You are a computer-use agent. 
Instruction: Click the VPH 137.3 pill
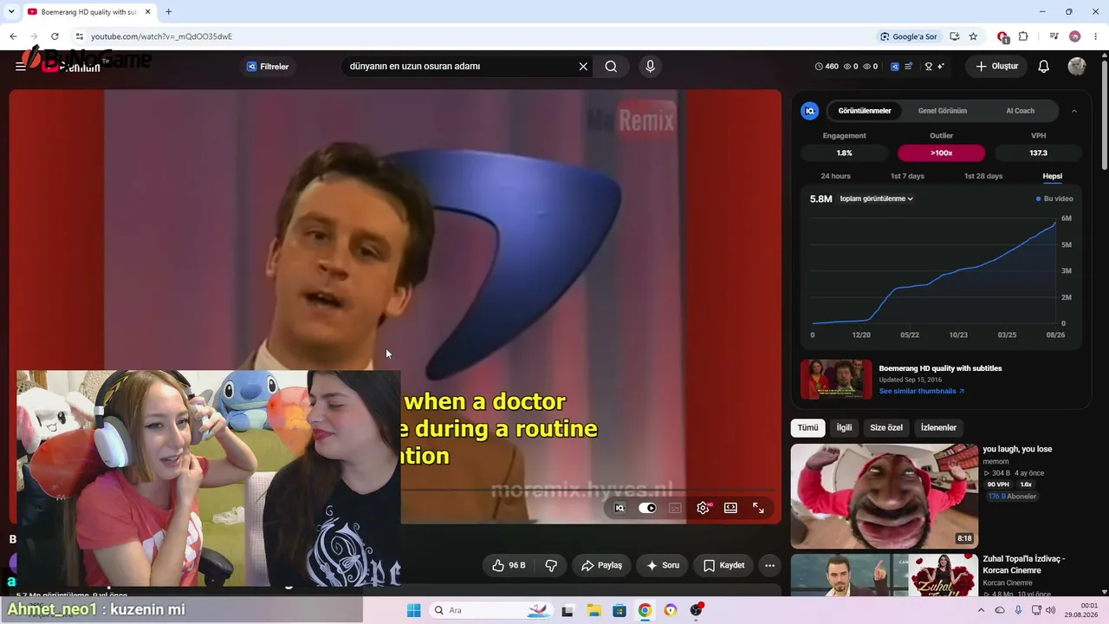1039,153
